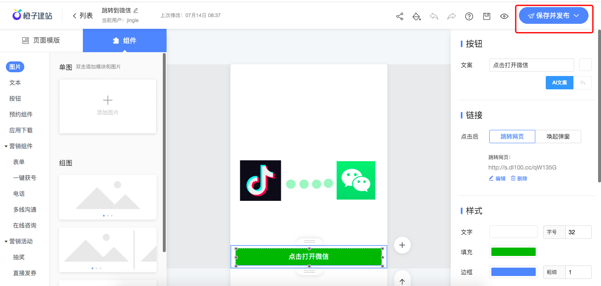This screenshot has height=286, width=601.
Task: Open the 保存并发布 dropdown arrow
Action: pos(576,16)
